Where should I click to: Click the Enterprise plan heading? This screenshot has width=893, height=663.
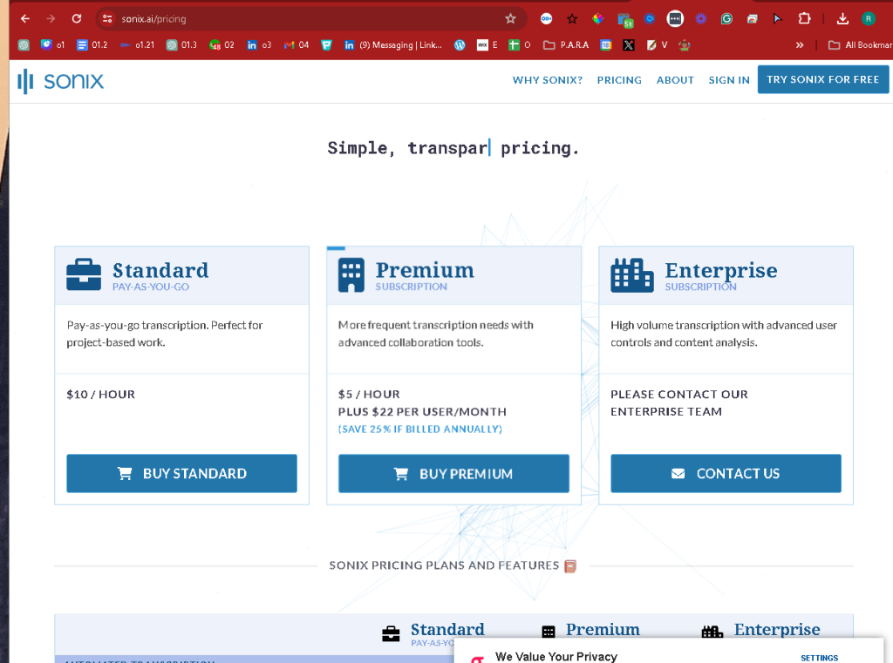click(x=721, y=270)
